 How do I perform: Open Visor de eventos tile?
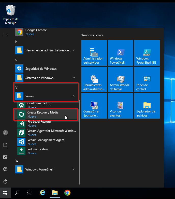(120, 106)
